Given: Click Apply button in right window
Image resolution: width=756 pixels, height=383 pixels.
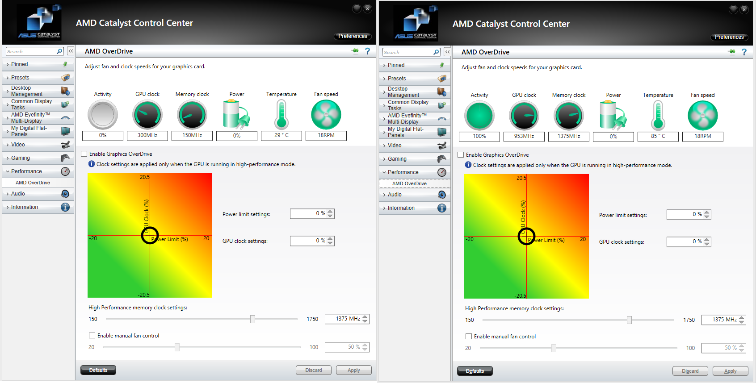Looking at the screenshot, I should click(731, 371).
